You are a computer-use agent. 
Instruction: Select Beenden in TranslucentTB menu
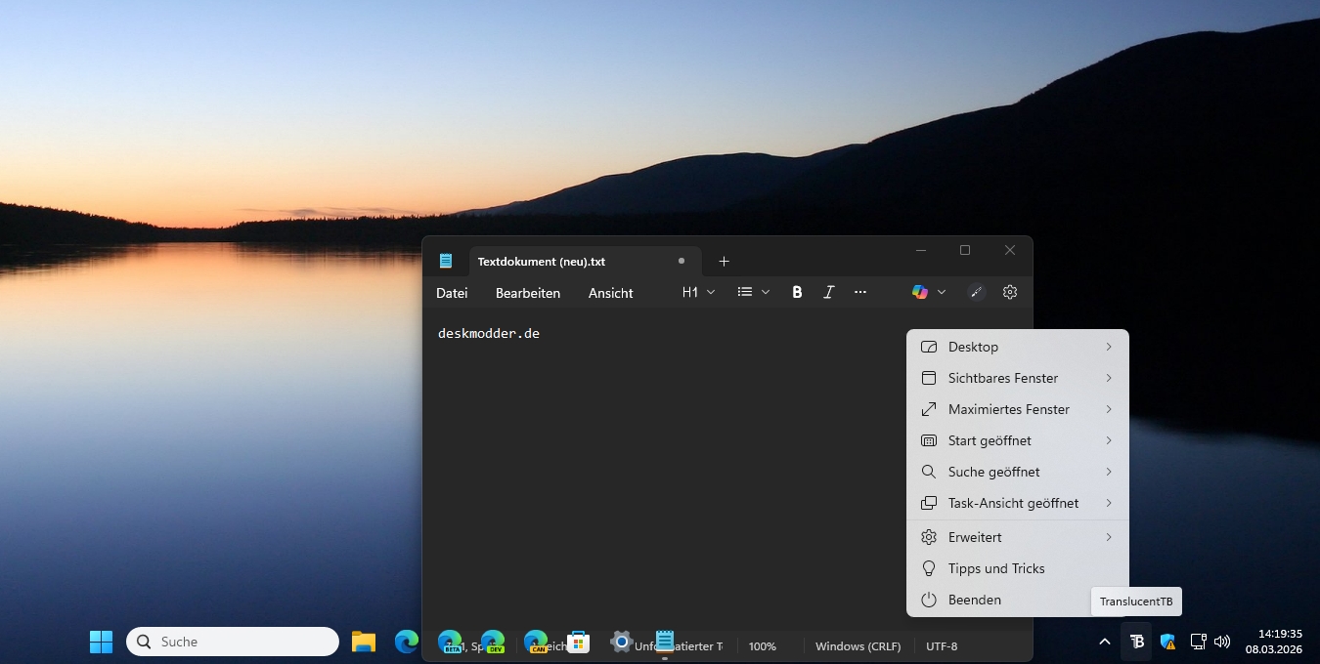[974, 600]
